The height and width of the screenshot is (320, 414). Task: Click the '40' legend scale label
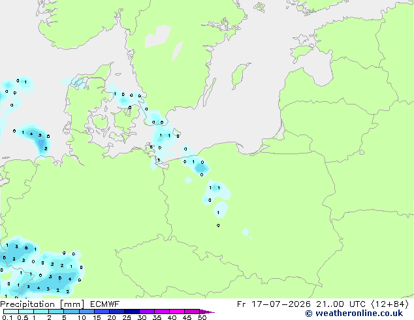[x=172, y=317]
